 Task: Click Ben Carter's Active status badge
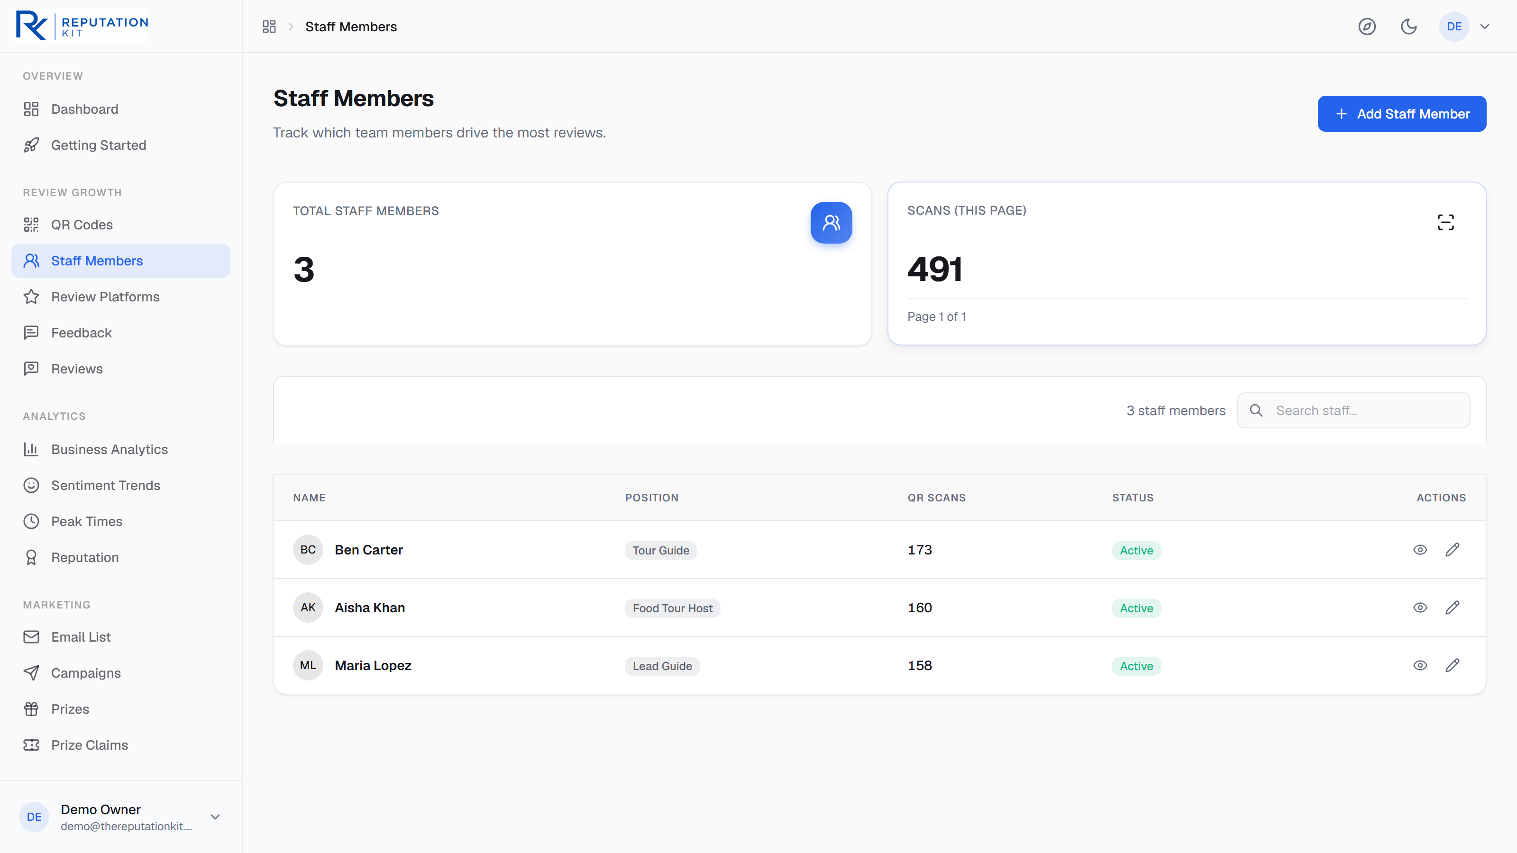pyautogui.click(x=1136, y=550)
